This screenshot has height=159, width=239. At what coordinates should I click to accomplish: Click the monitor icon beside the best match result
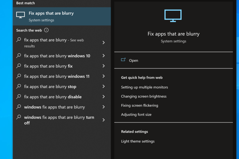pos(20,15)
